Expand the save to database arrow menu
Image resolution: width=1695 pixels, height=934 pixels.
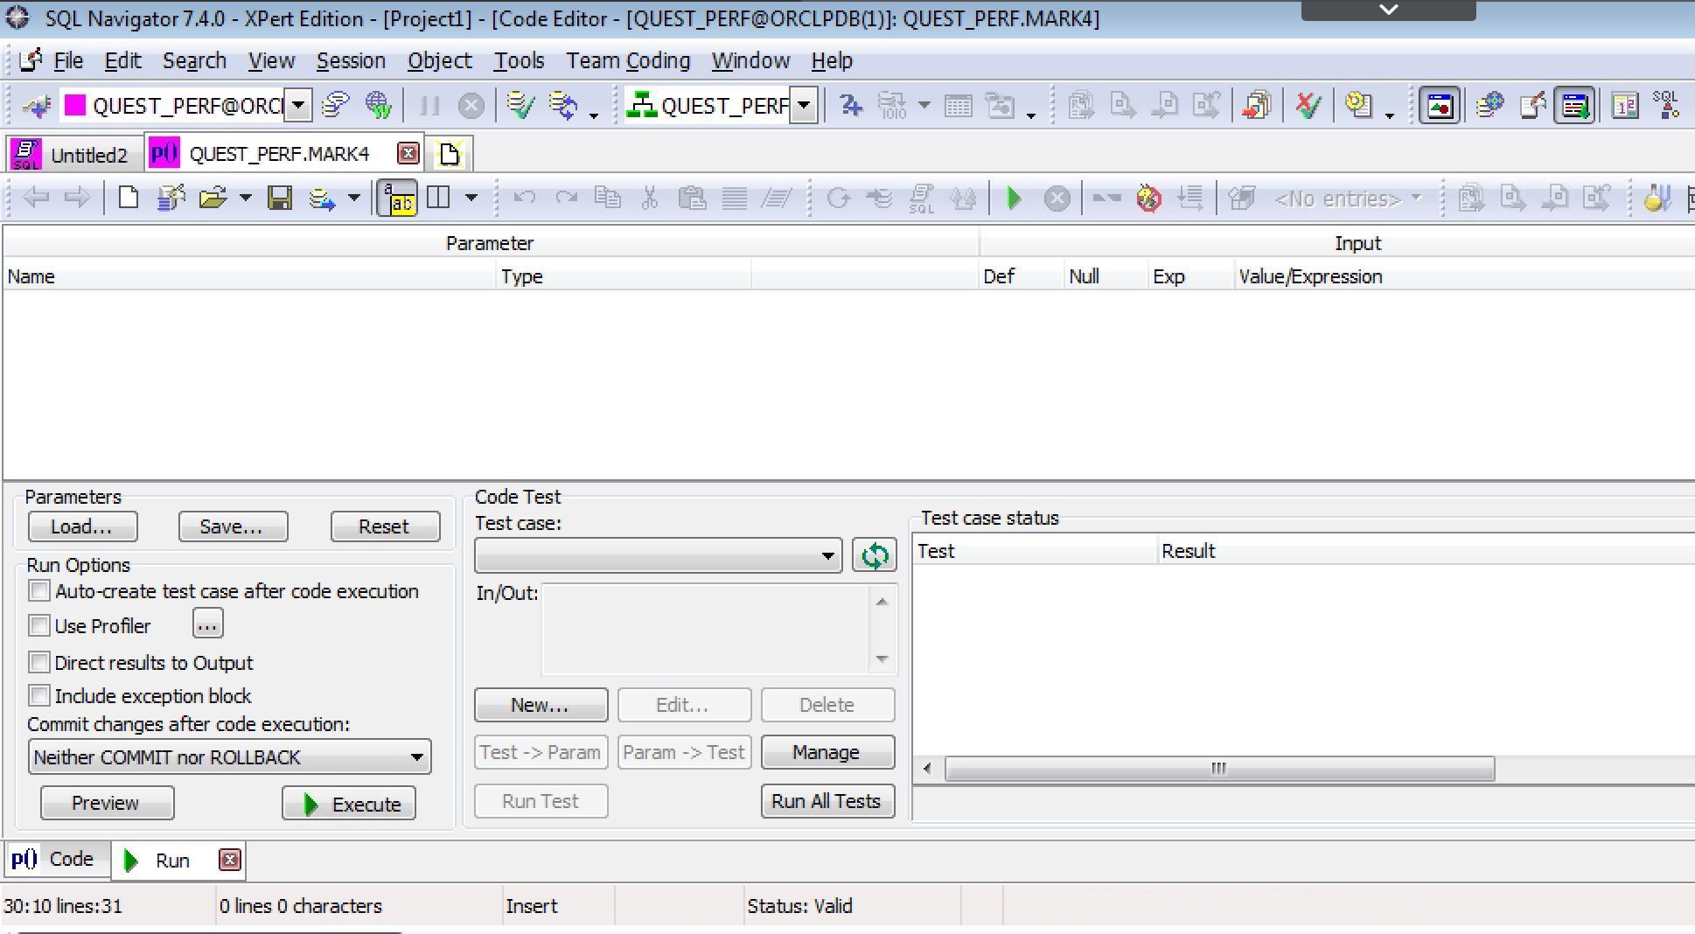(x=353, y=199)
